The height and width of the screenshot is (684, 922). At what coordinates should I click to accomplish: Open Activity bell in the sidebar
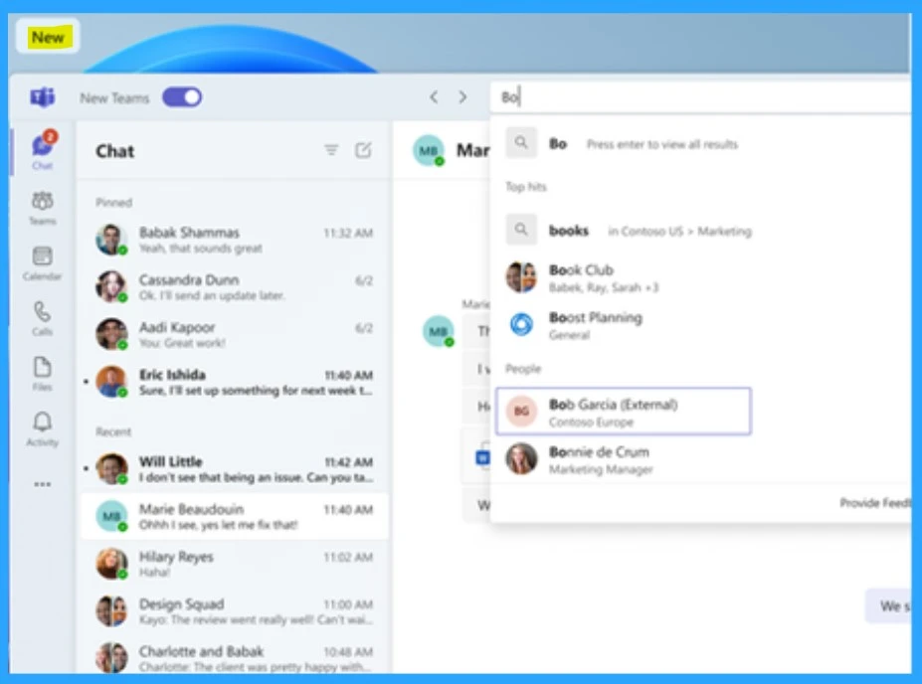(43, 428)
